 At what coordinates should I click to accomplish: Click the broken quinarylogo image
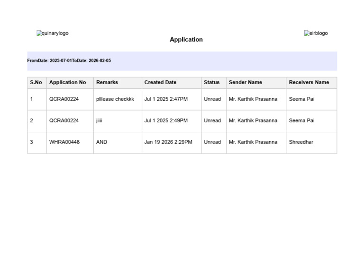click(53, 33)
